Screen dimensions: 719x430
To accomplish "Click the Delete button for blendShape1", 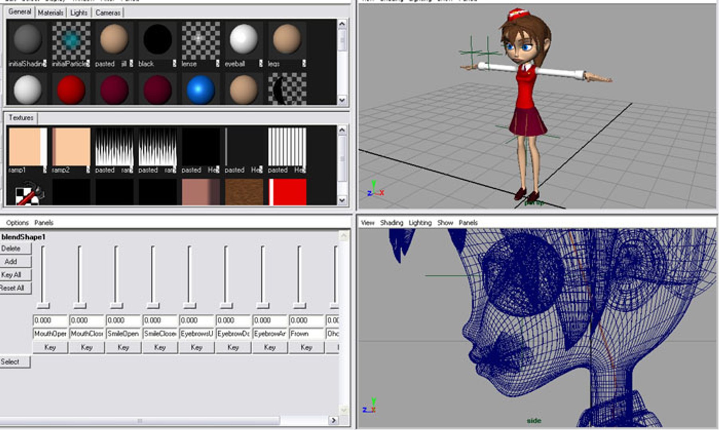I will (15, 248).
